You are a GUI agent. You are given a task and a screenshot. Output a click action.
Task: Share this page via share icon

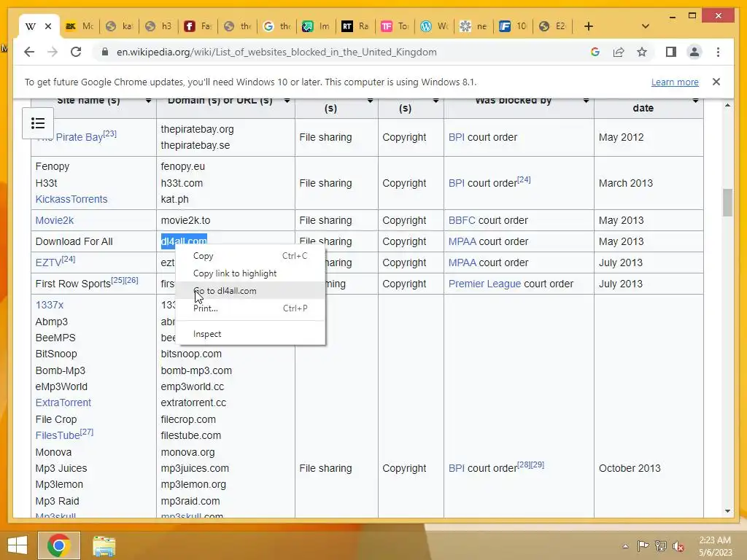(x=619, y=52)
